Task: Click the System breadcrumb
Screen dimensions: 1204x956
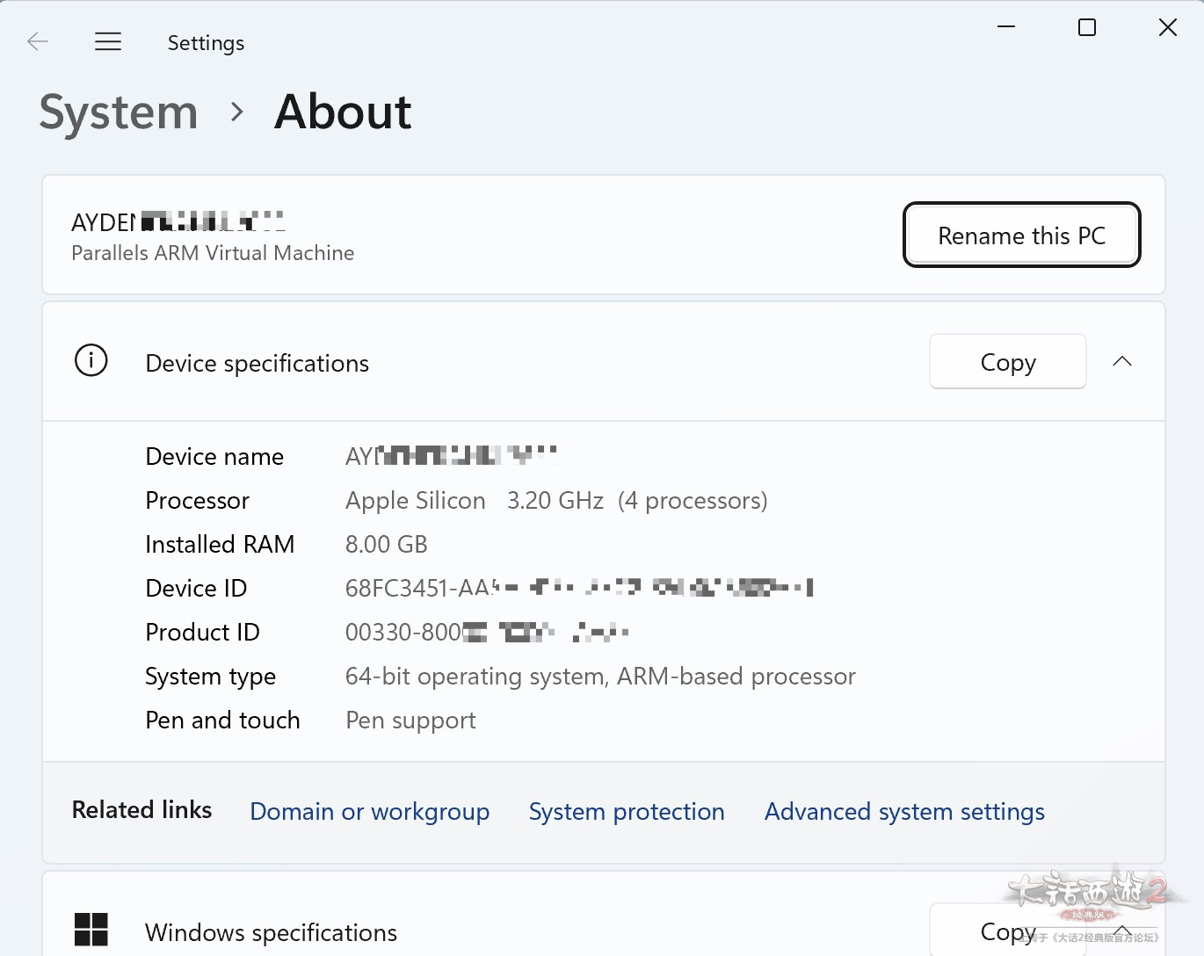Action: [119, 112]
